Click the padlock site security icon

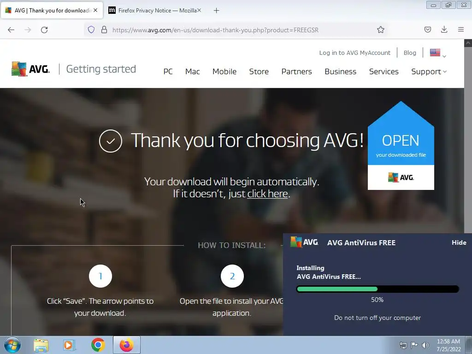pyautogui.click(x=104, y=29)
